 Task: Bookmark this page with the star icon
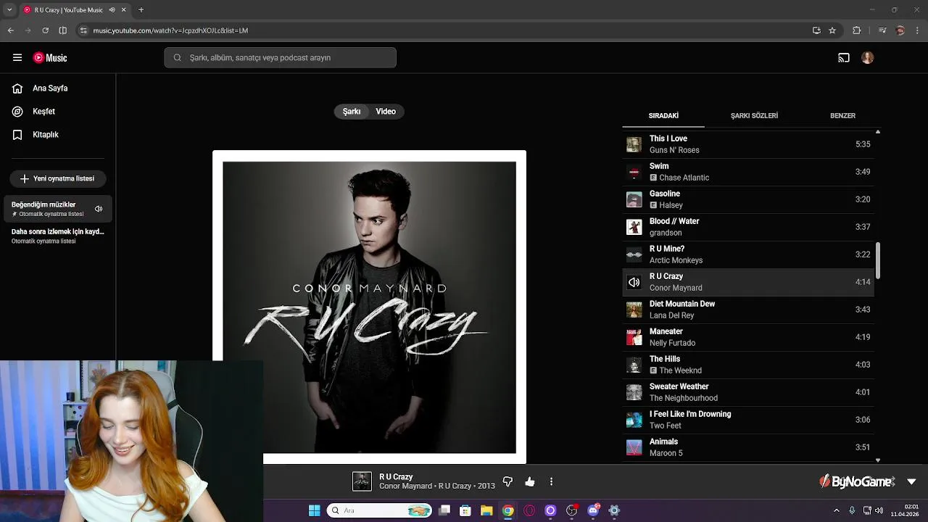point(832,30)
